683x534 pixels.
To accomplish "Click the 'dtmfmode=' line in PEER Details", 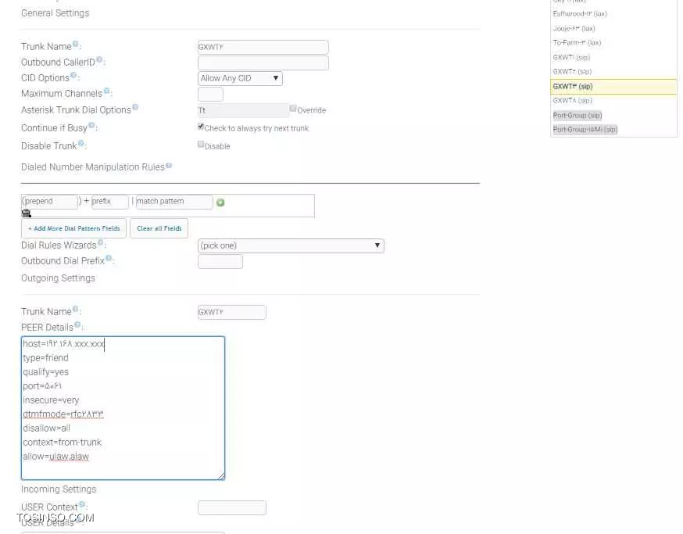I will 63,414.
